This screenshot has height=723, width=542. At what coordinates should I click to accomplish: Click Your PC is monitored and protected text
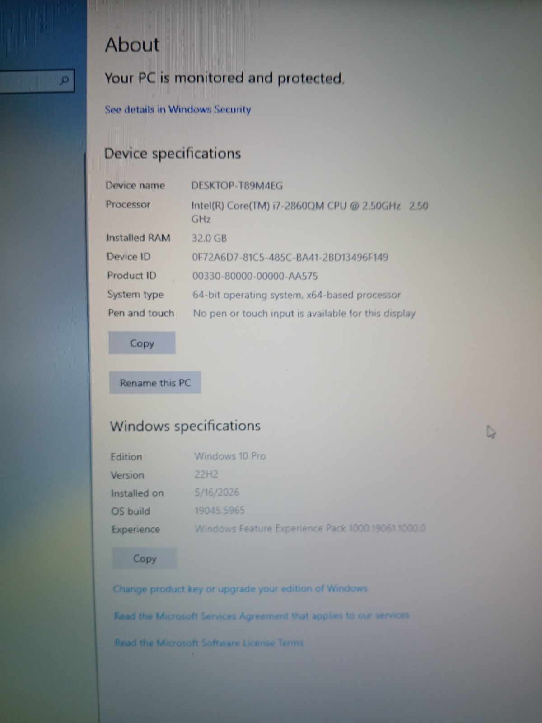coord(224,78)
